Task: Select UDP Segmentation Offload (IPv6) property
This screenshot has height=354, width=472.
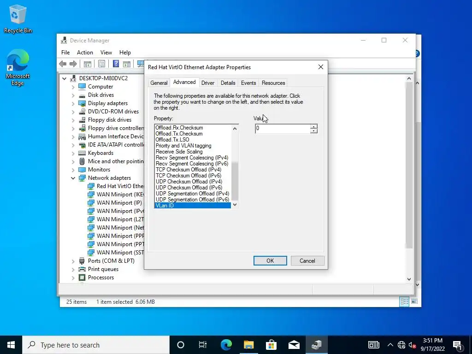Action: [x=192, y=200]
